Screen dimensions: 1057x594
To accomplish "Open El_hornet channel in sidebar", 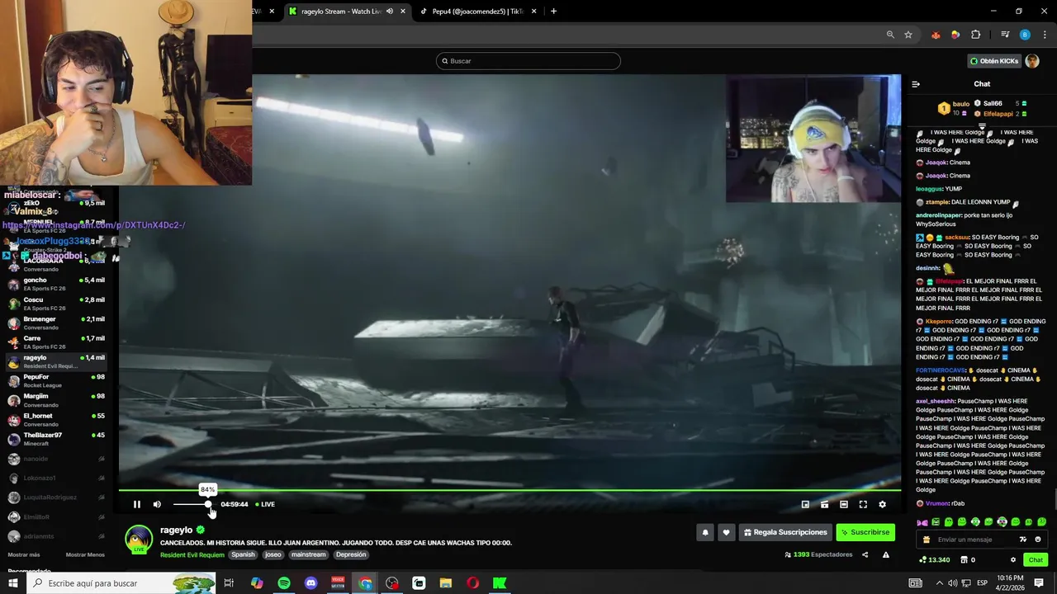I will tap(56, 419).
